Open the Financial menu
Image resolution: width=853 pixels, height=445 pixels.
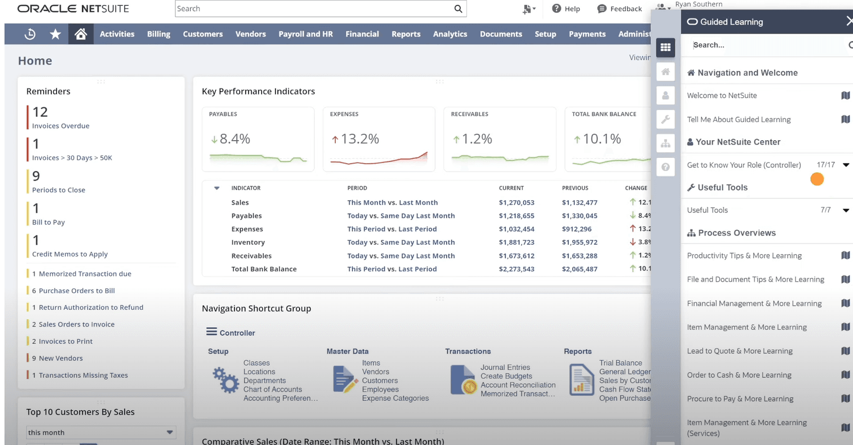tap(362, 34)
